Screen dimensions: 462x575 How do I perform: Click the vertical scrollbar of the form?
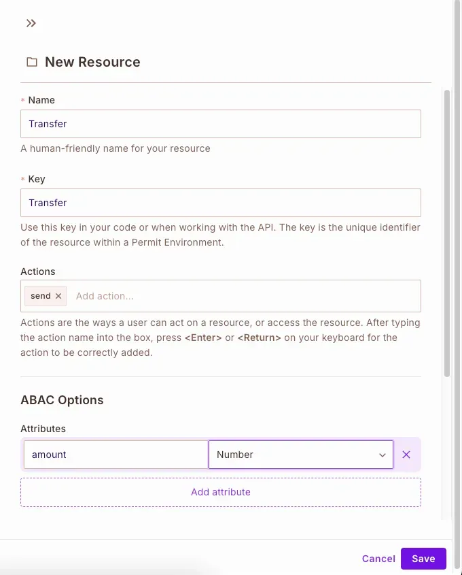[x=446, y=231]
